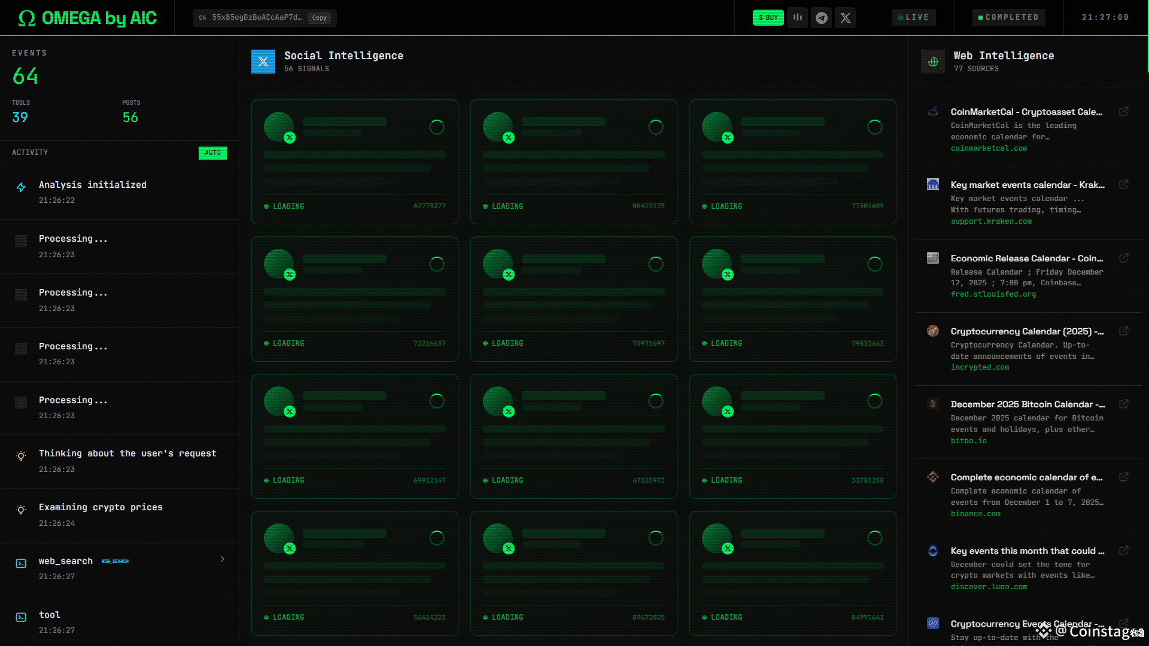
Task: Open the chart bars icon in header
Action: point(798,17)
